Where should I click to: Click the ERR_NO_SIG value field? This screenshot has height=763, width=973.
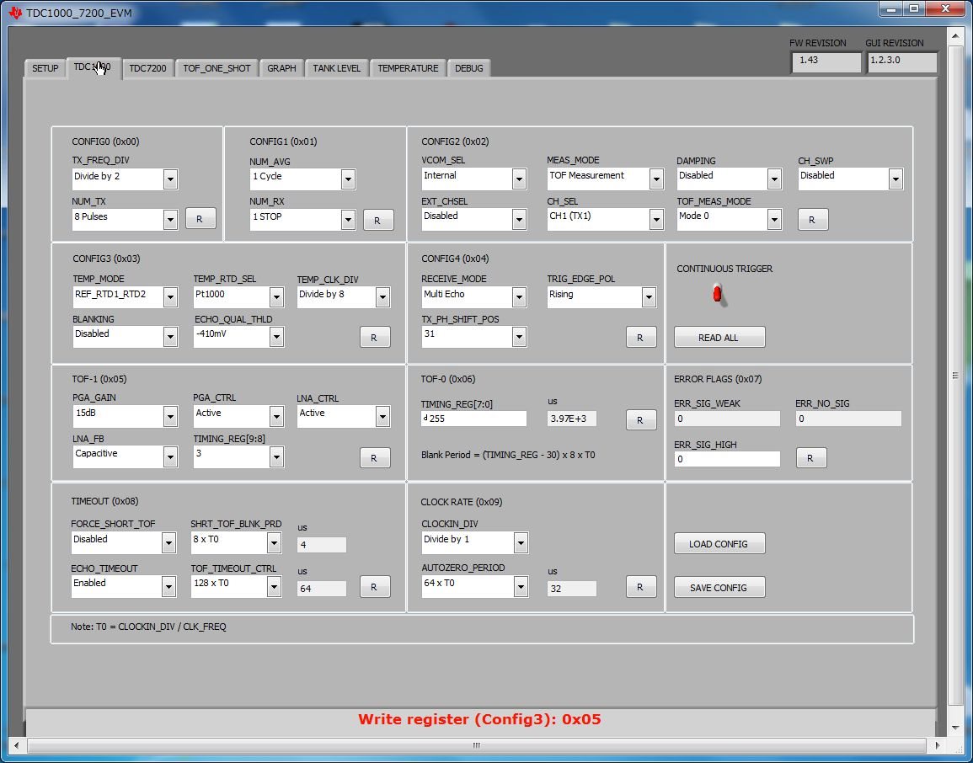848,419
